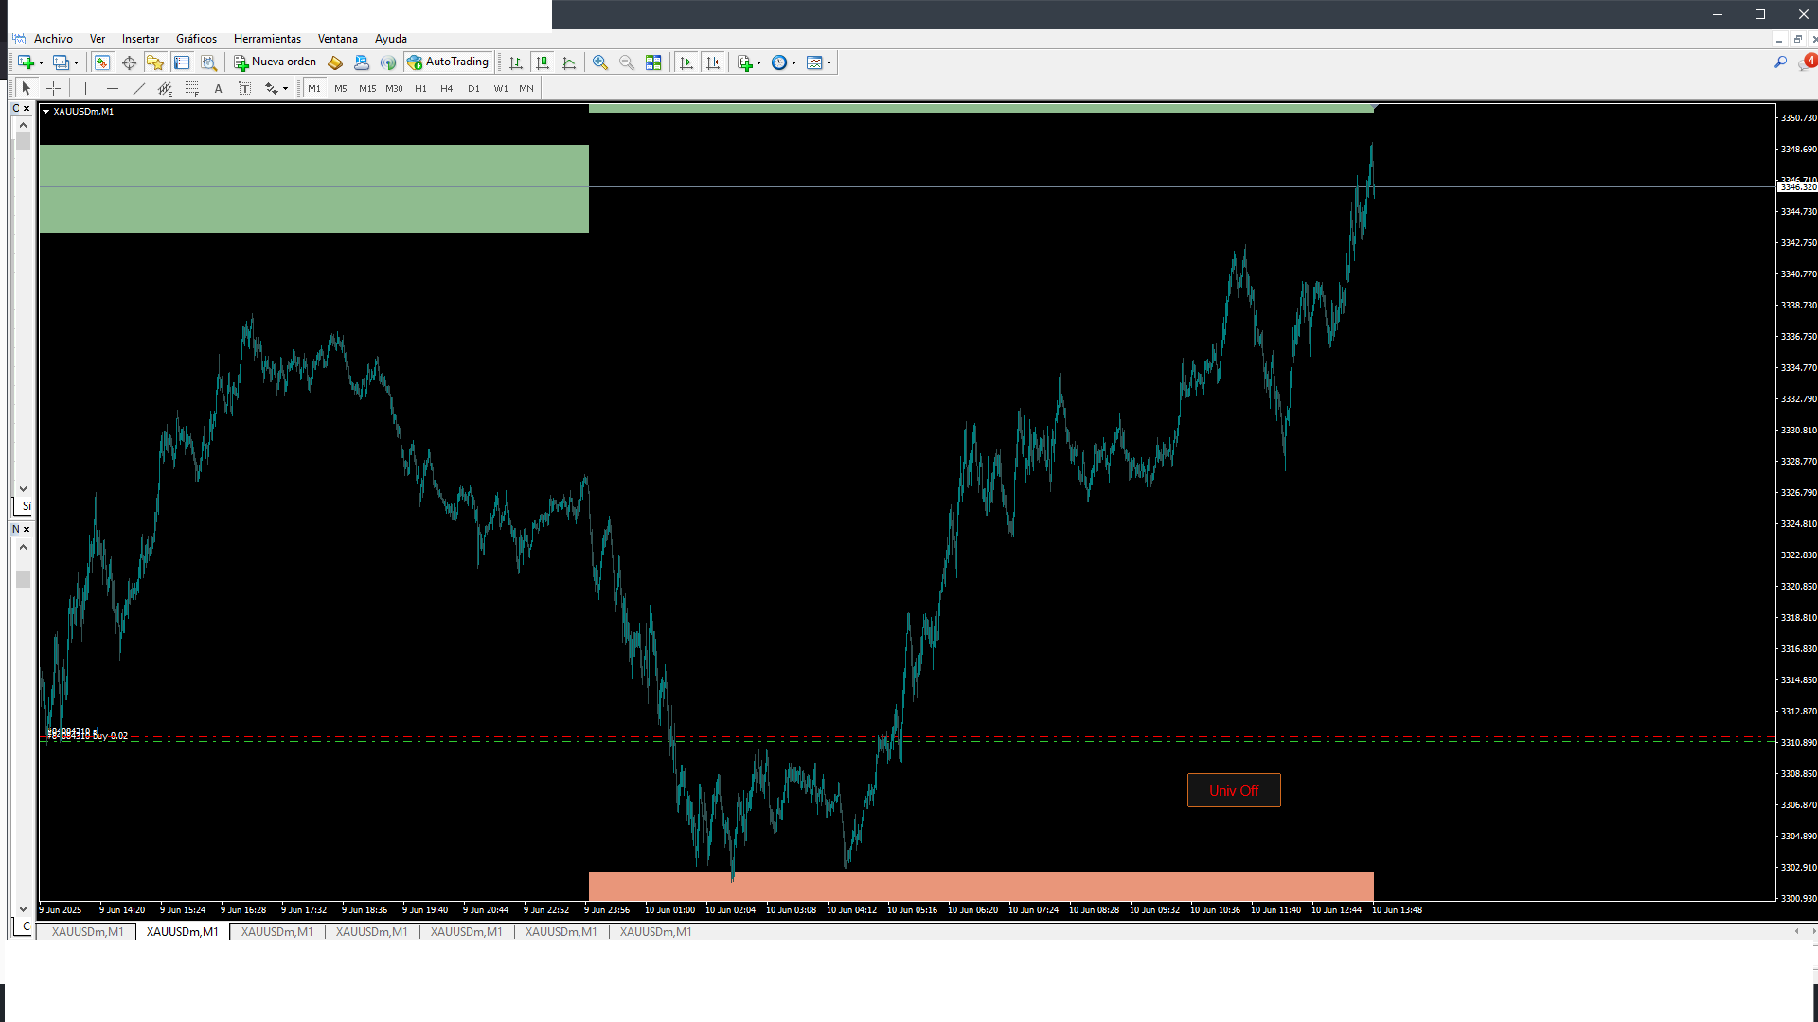
Task: Select the Crosshair tool
Action: pos(54,88)
